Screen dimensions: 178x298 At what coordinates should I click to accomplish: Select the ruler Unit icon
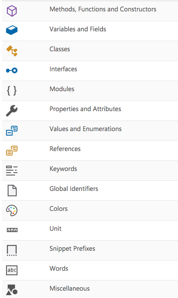pyautogui.click(x=12, y=230)
